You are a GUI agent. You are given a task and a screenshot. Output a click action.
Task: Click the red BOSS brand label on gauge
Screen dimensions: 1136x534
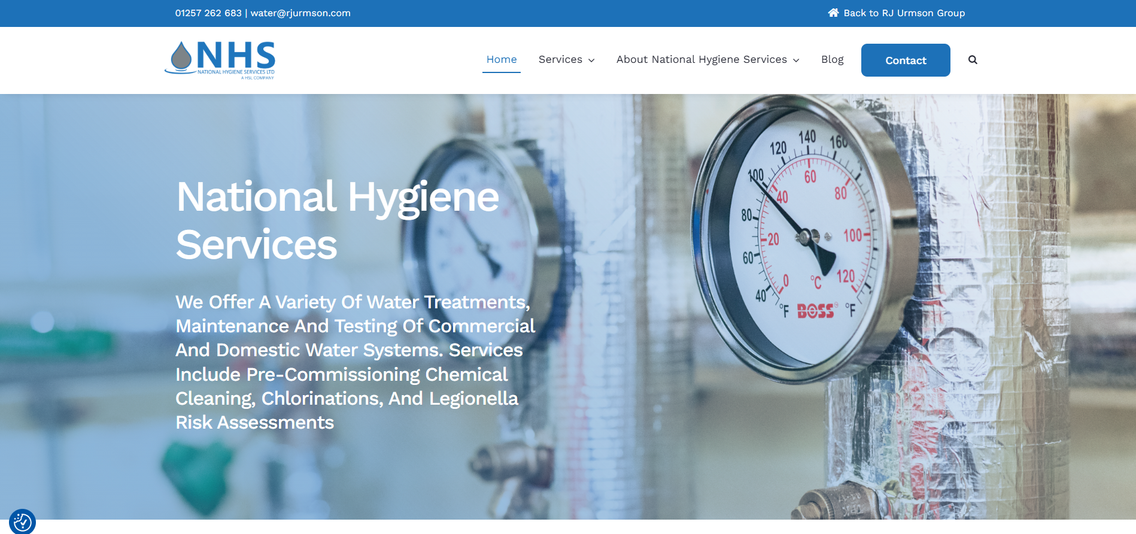point(815,311)
